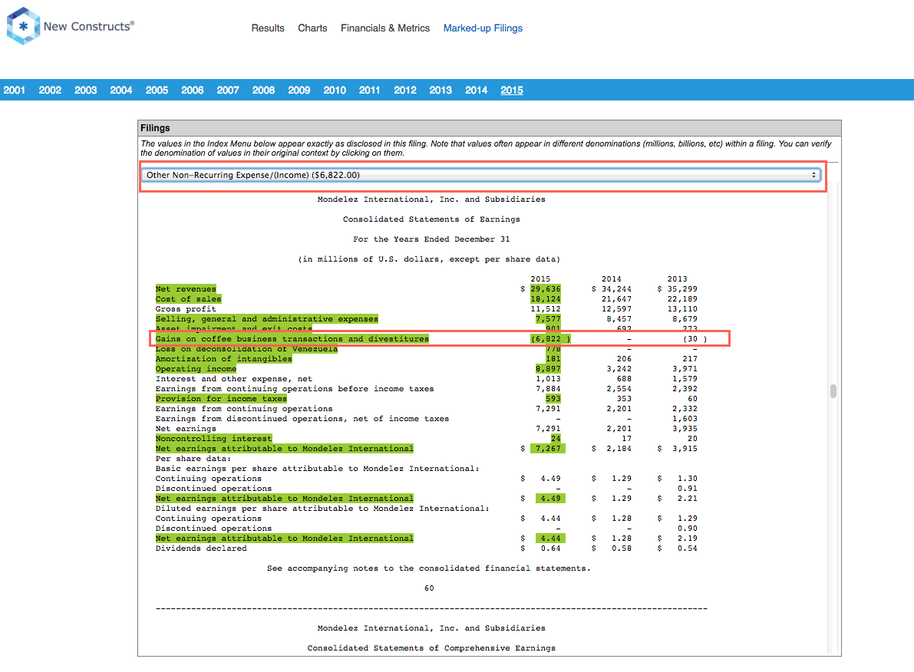The height and width of the screenshot is (672, 914).
Task: Click Selling, general and administrative expenses label
Action: click(267, 319)
